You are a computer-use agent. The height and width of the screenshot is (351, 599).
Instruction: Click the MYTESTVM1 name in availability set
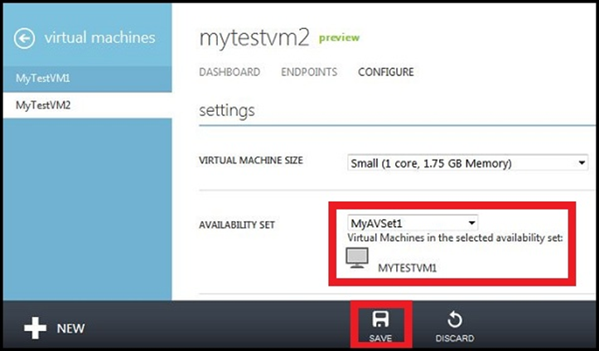click(408, 268)
